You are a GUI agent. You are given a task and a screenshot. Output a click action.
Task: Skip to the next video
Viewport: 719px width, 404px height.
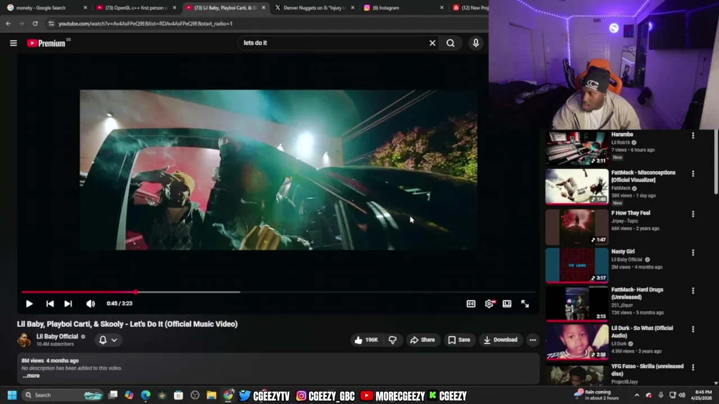point(68,304)
